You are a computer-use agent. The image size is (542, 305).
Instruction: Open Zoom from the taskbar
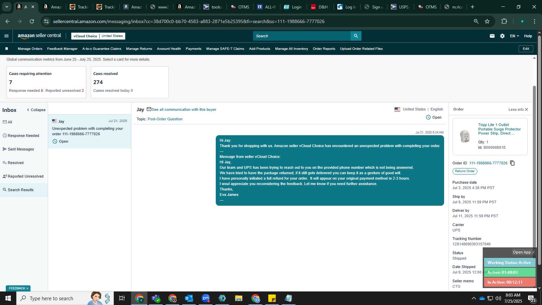206,298
